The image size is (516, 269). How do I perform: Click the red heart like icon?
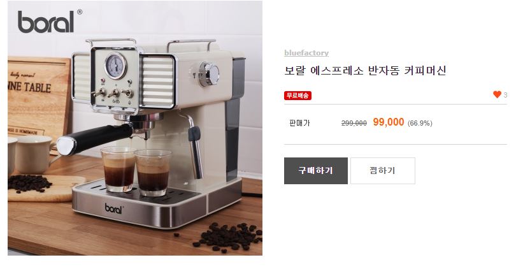pos(497,94)
